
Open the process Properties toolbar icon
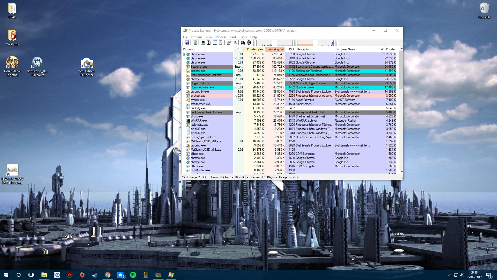coord(229,43)
